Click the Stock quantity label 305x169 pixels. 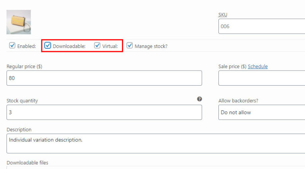click(22, 101)
